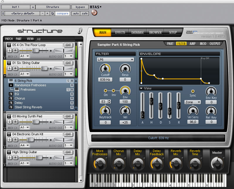Click the Reso filter knob
This screenshot has height=189, width=234.
(125, 68)
